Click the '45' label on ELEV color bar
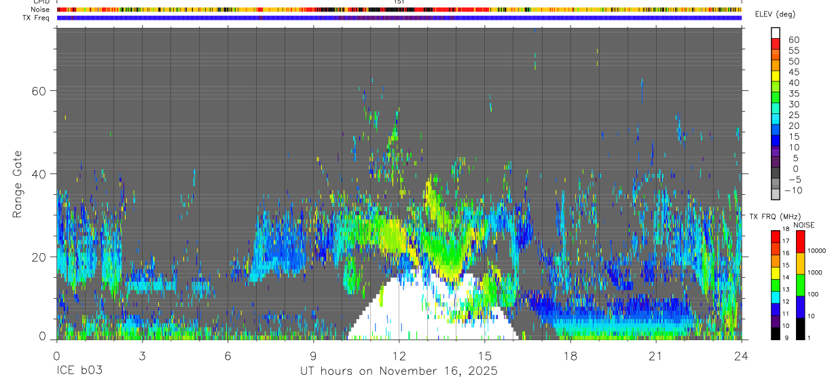The height and width of the screenshot is (385, 834). pyautogui.click(x=793, y=72)
